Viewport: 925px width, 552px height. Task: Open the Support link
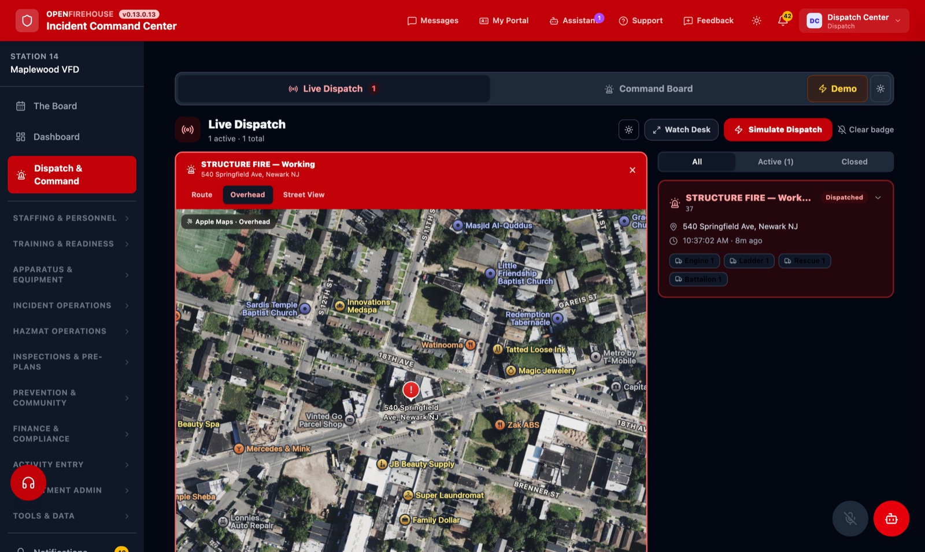[x=641, y=21]
